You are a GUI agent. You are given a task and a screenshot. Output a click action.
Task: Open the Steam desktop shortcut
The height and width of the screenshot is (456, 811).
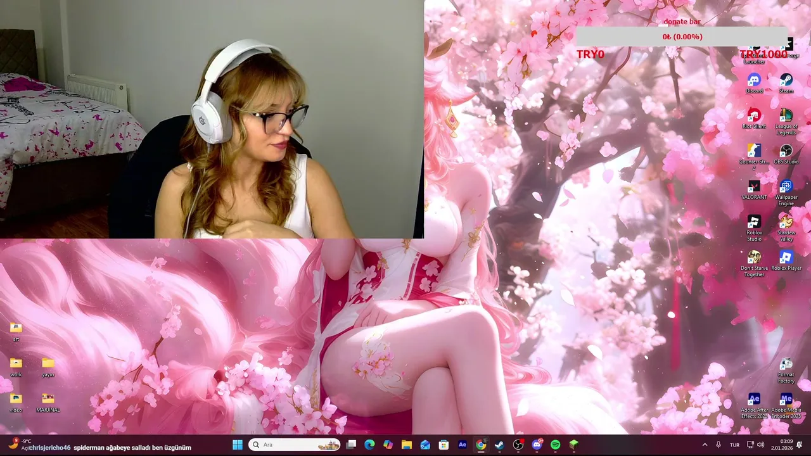point(786,83)
